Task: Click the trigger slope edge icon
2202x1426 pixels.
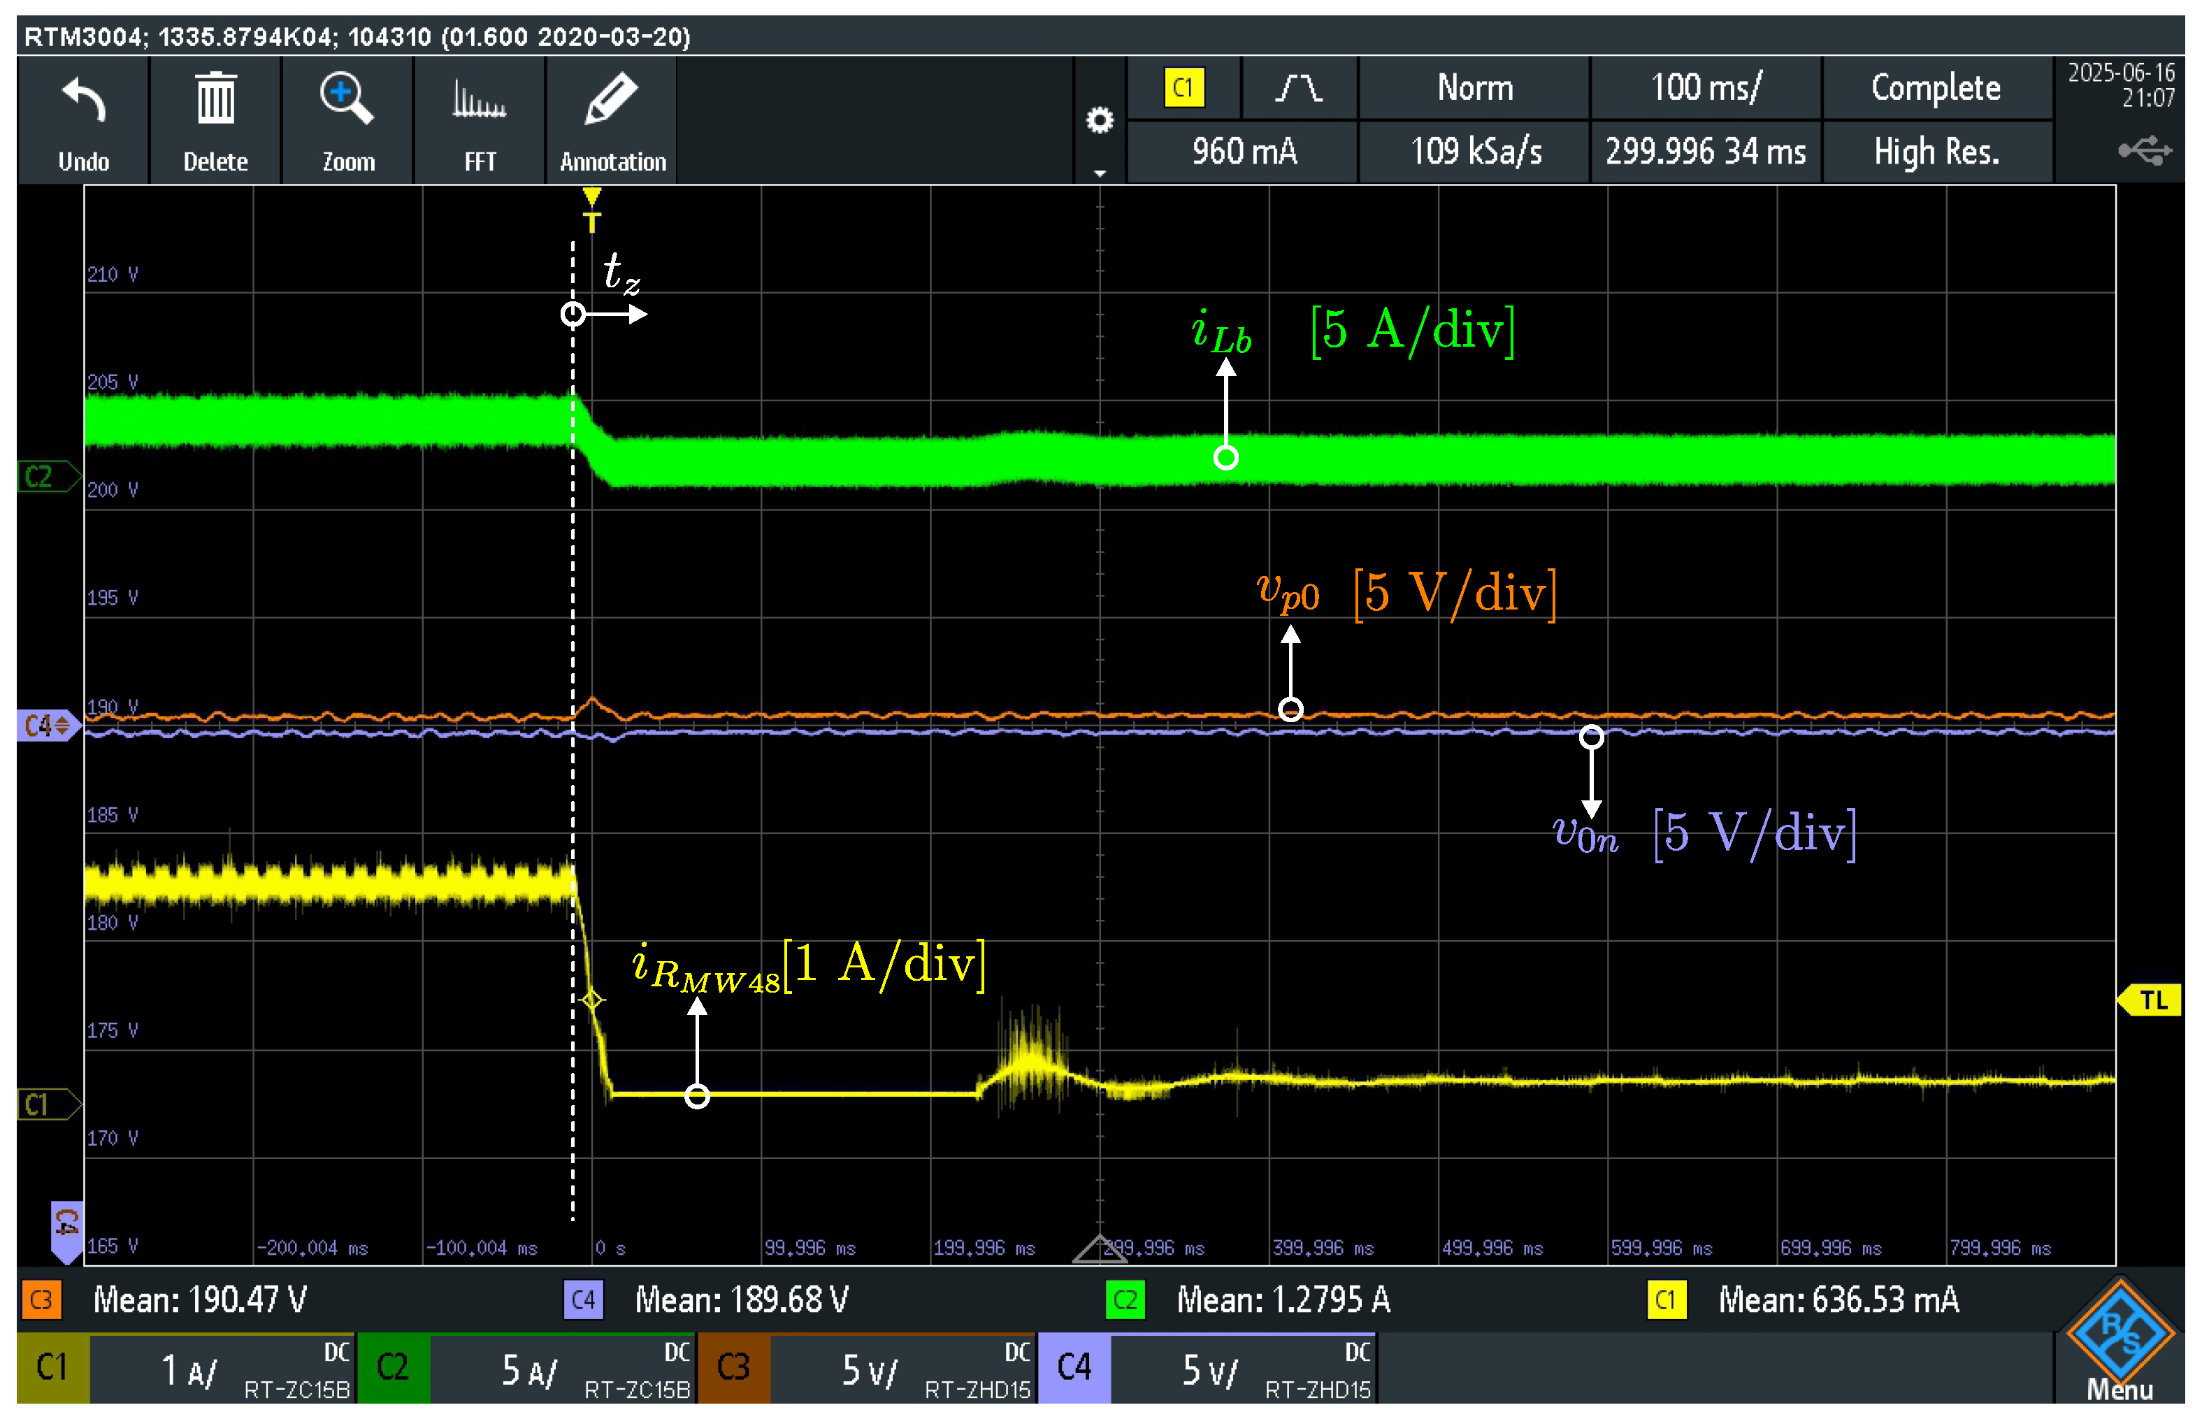Action: click(1298, 88)
